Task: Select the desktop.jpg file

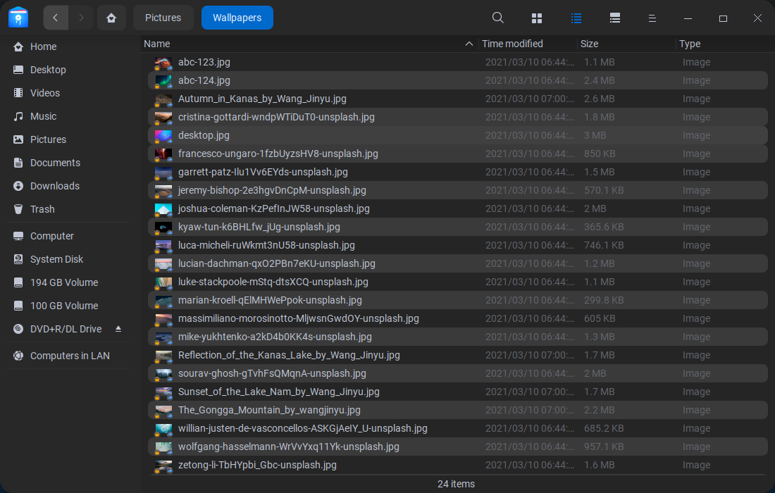Action: (x=204, y=135)
